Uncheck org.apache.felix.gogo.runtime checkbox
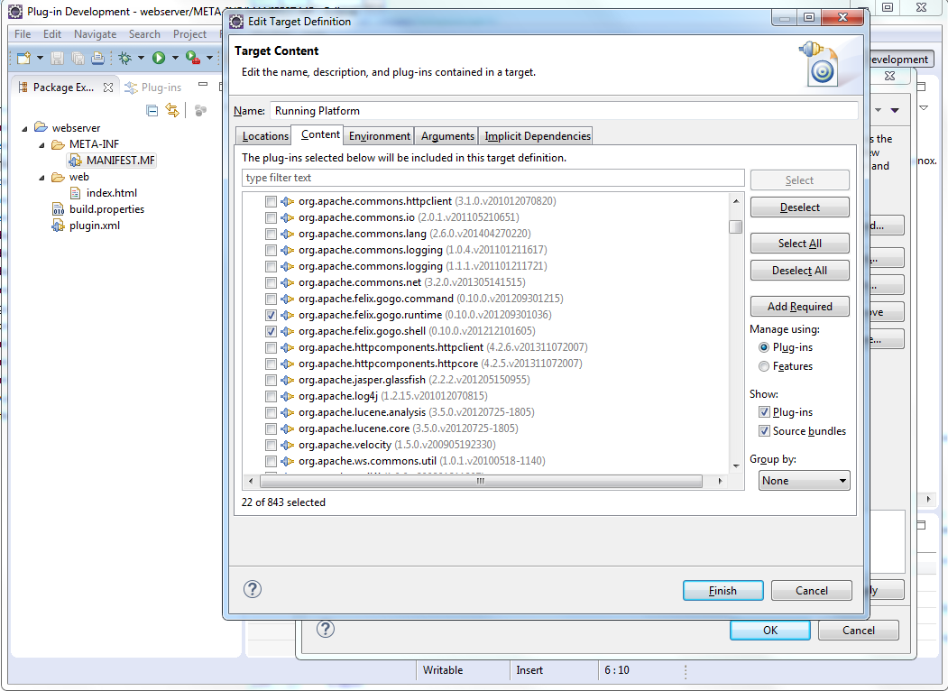 tap(271, 315)
